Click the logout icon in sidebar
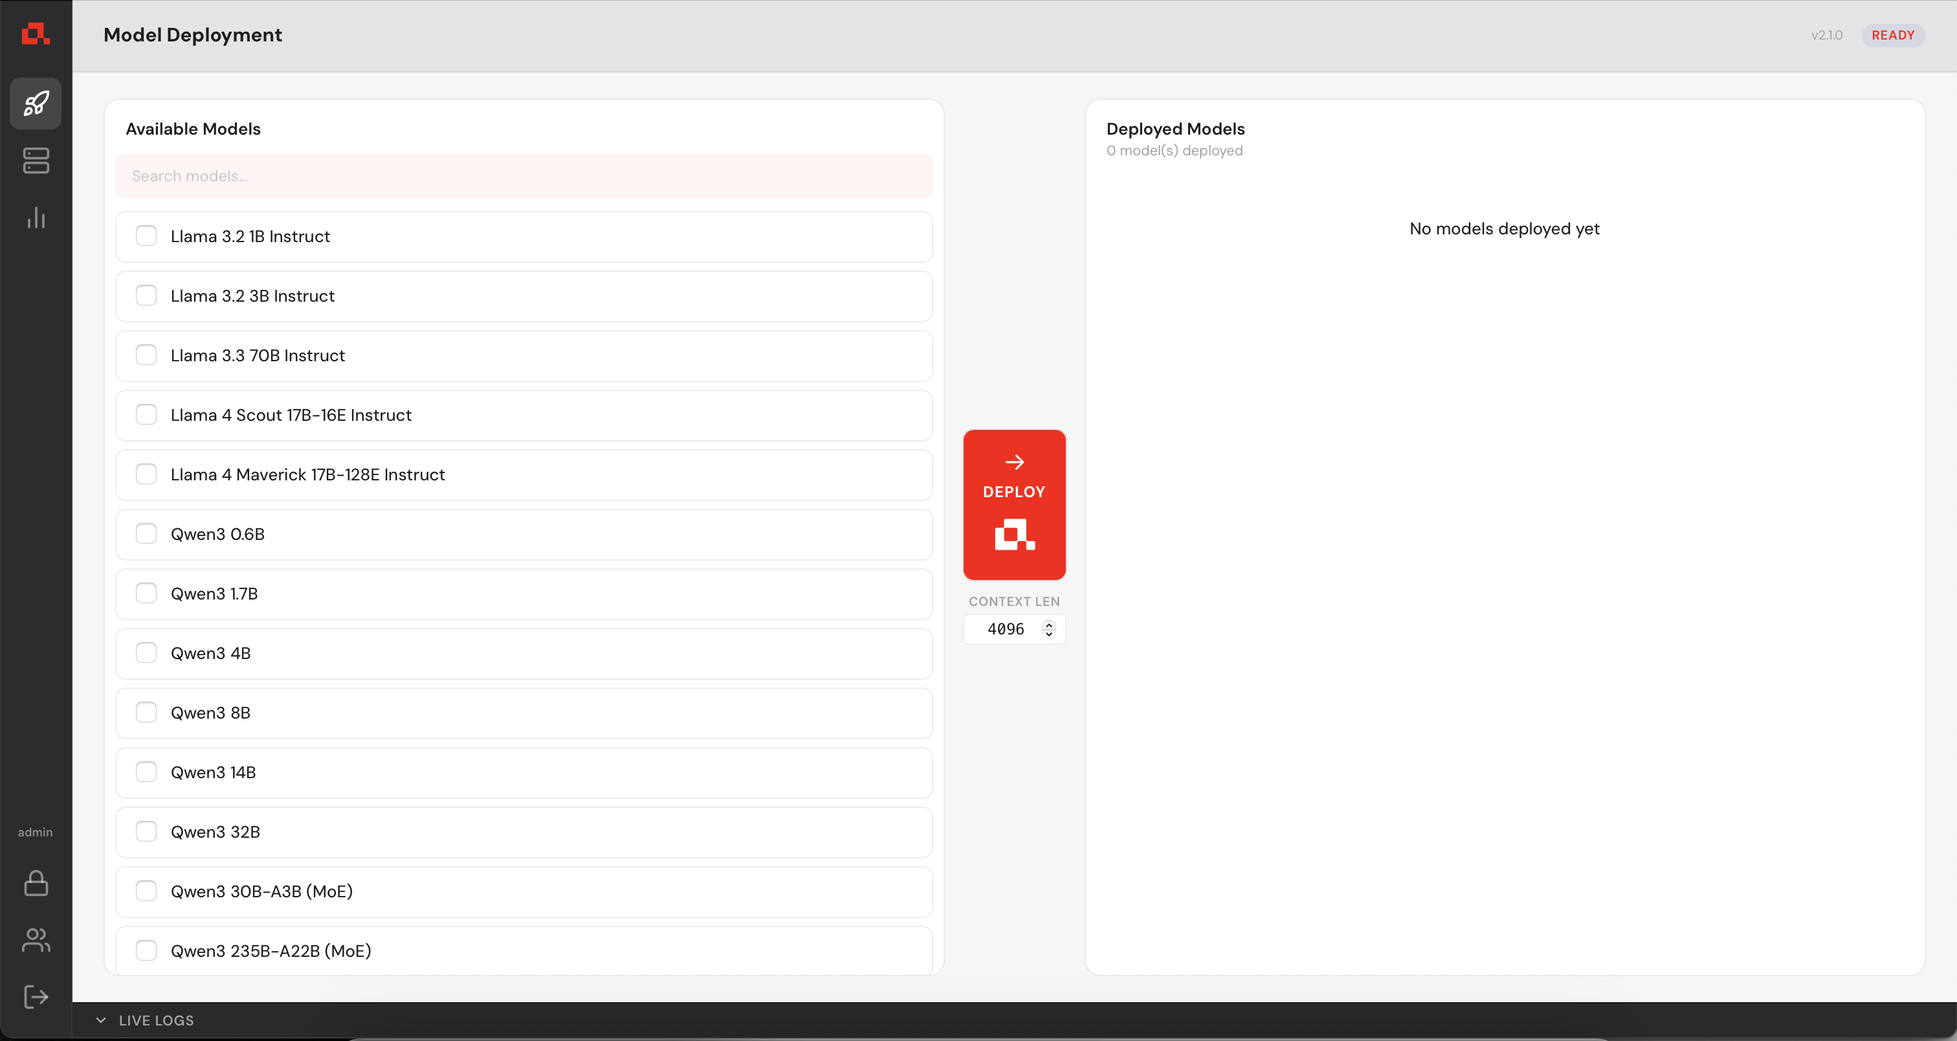This screenshot has width=1957, height=1041. 36,997
